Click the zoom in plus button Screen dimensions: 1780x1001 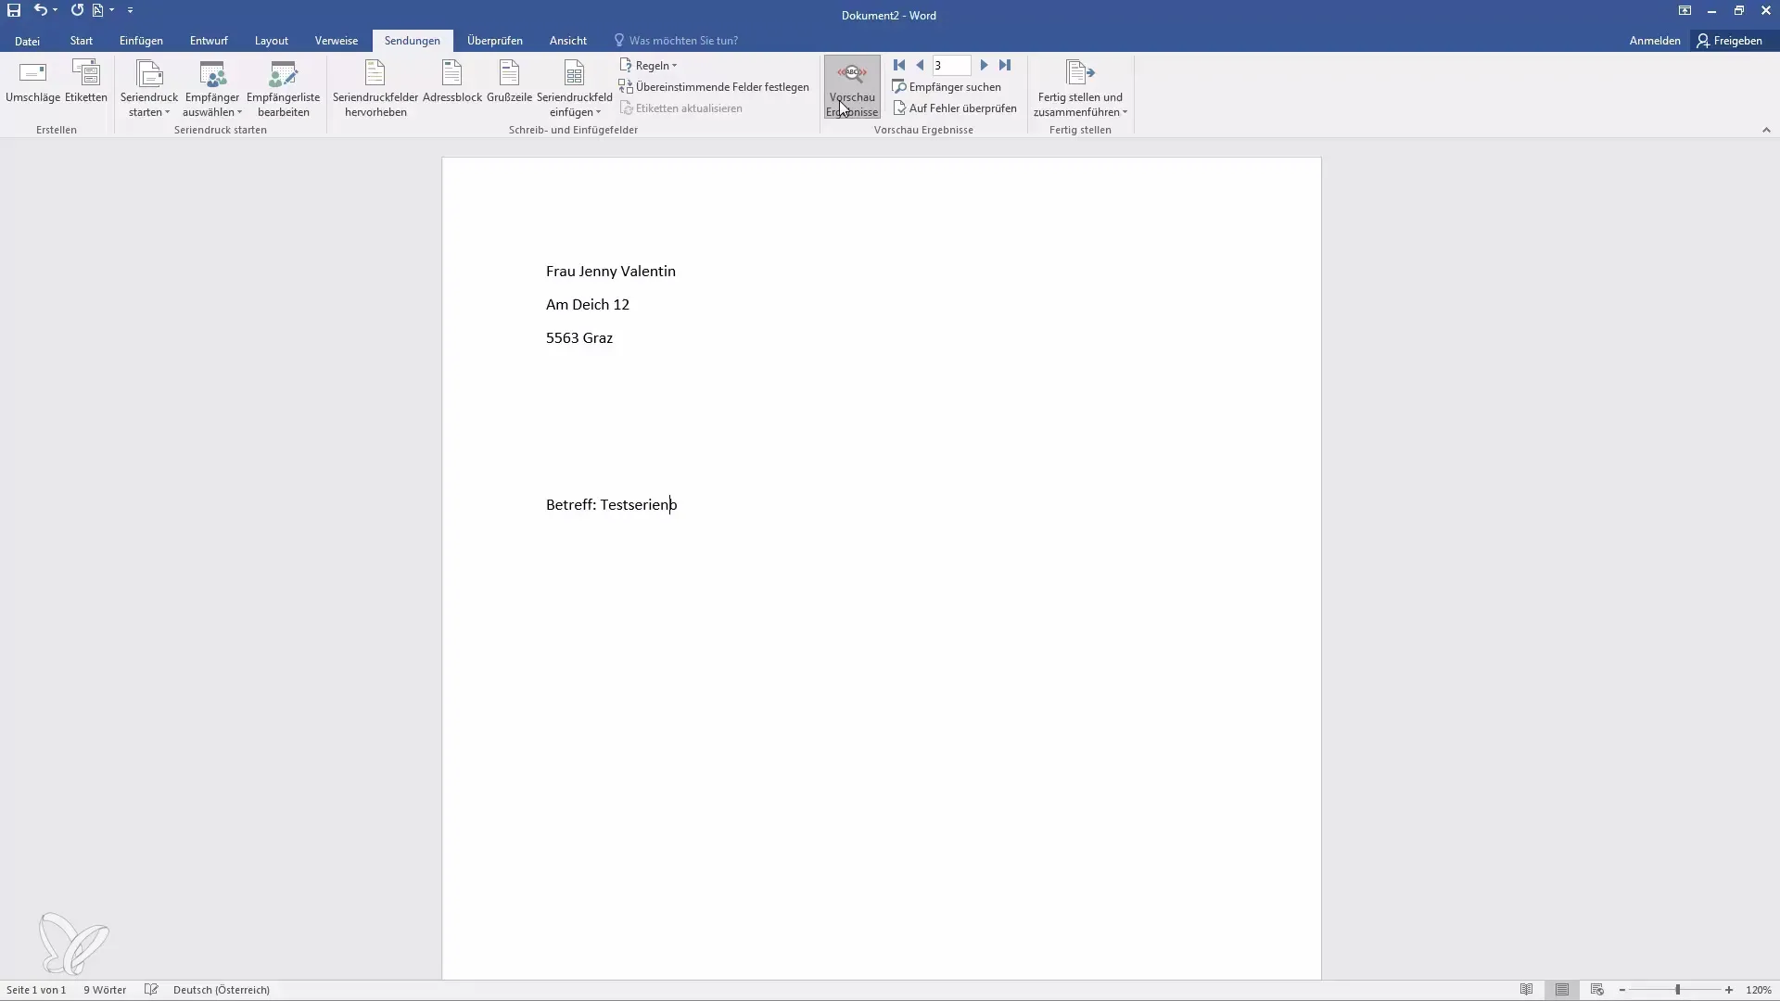pyautogui.click(x=1729, y=990)
